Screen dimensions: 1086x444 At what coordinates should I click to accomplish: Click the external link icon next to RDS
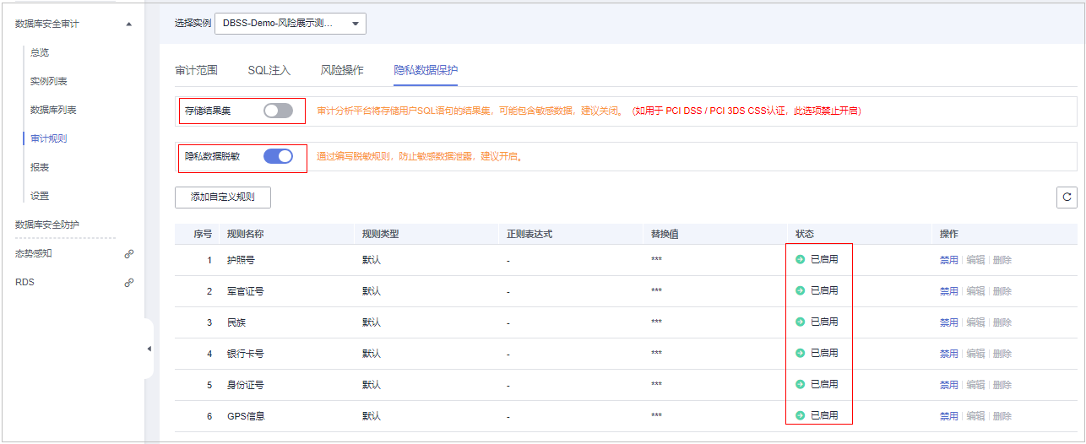pos(129,283)
